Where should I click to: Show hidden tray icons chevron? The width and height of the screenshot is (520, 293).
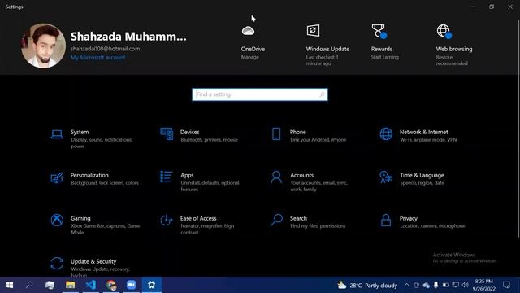pyautogui.click(x=406, y=285)
